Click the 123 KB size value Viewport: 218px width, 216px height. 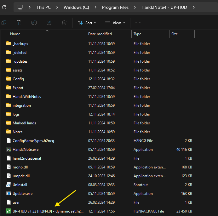(186, 176)
